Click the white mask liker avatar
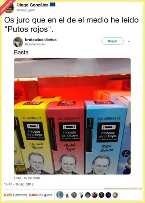 pos(81,195)
